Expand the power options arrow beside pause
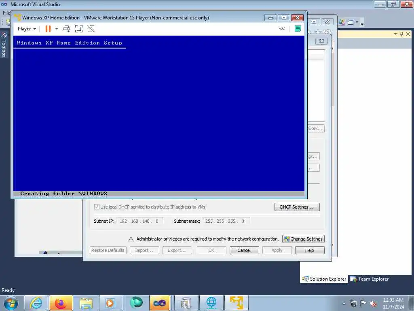Screen dimensions: 414x311 pyautogui.click(x=57, y=29)
